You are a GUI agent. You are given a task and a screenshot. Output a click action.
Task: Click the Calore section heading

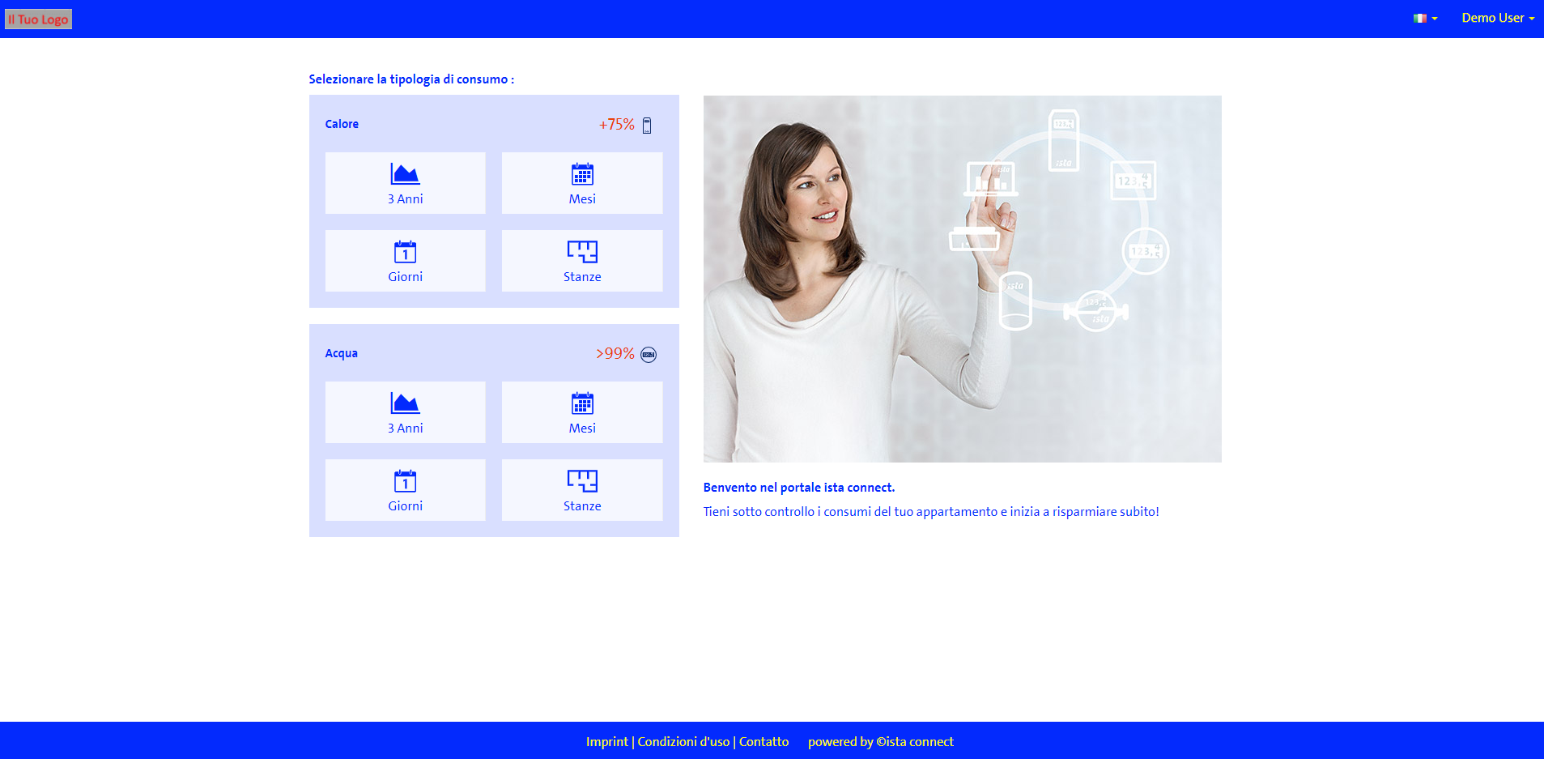(342, 124)
